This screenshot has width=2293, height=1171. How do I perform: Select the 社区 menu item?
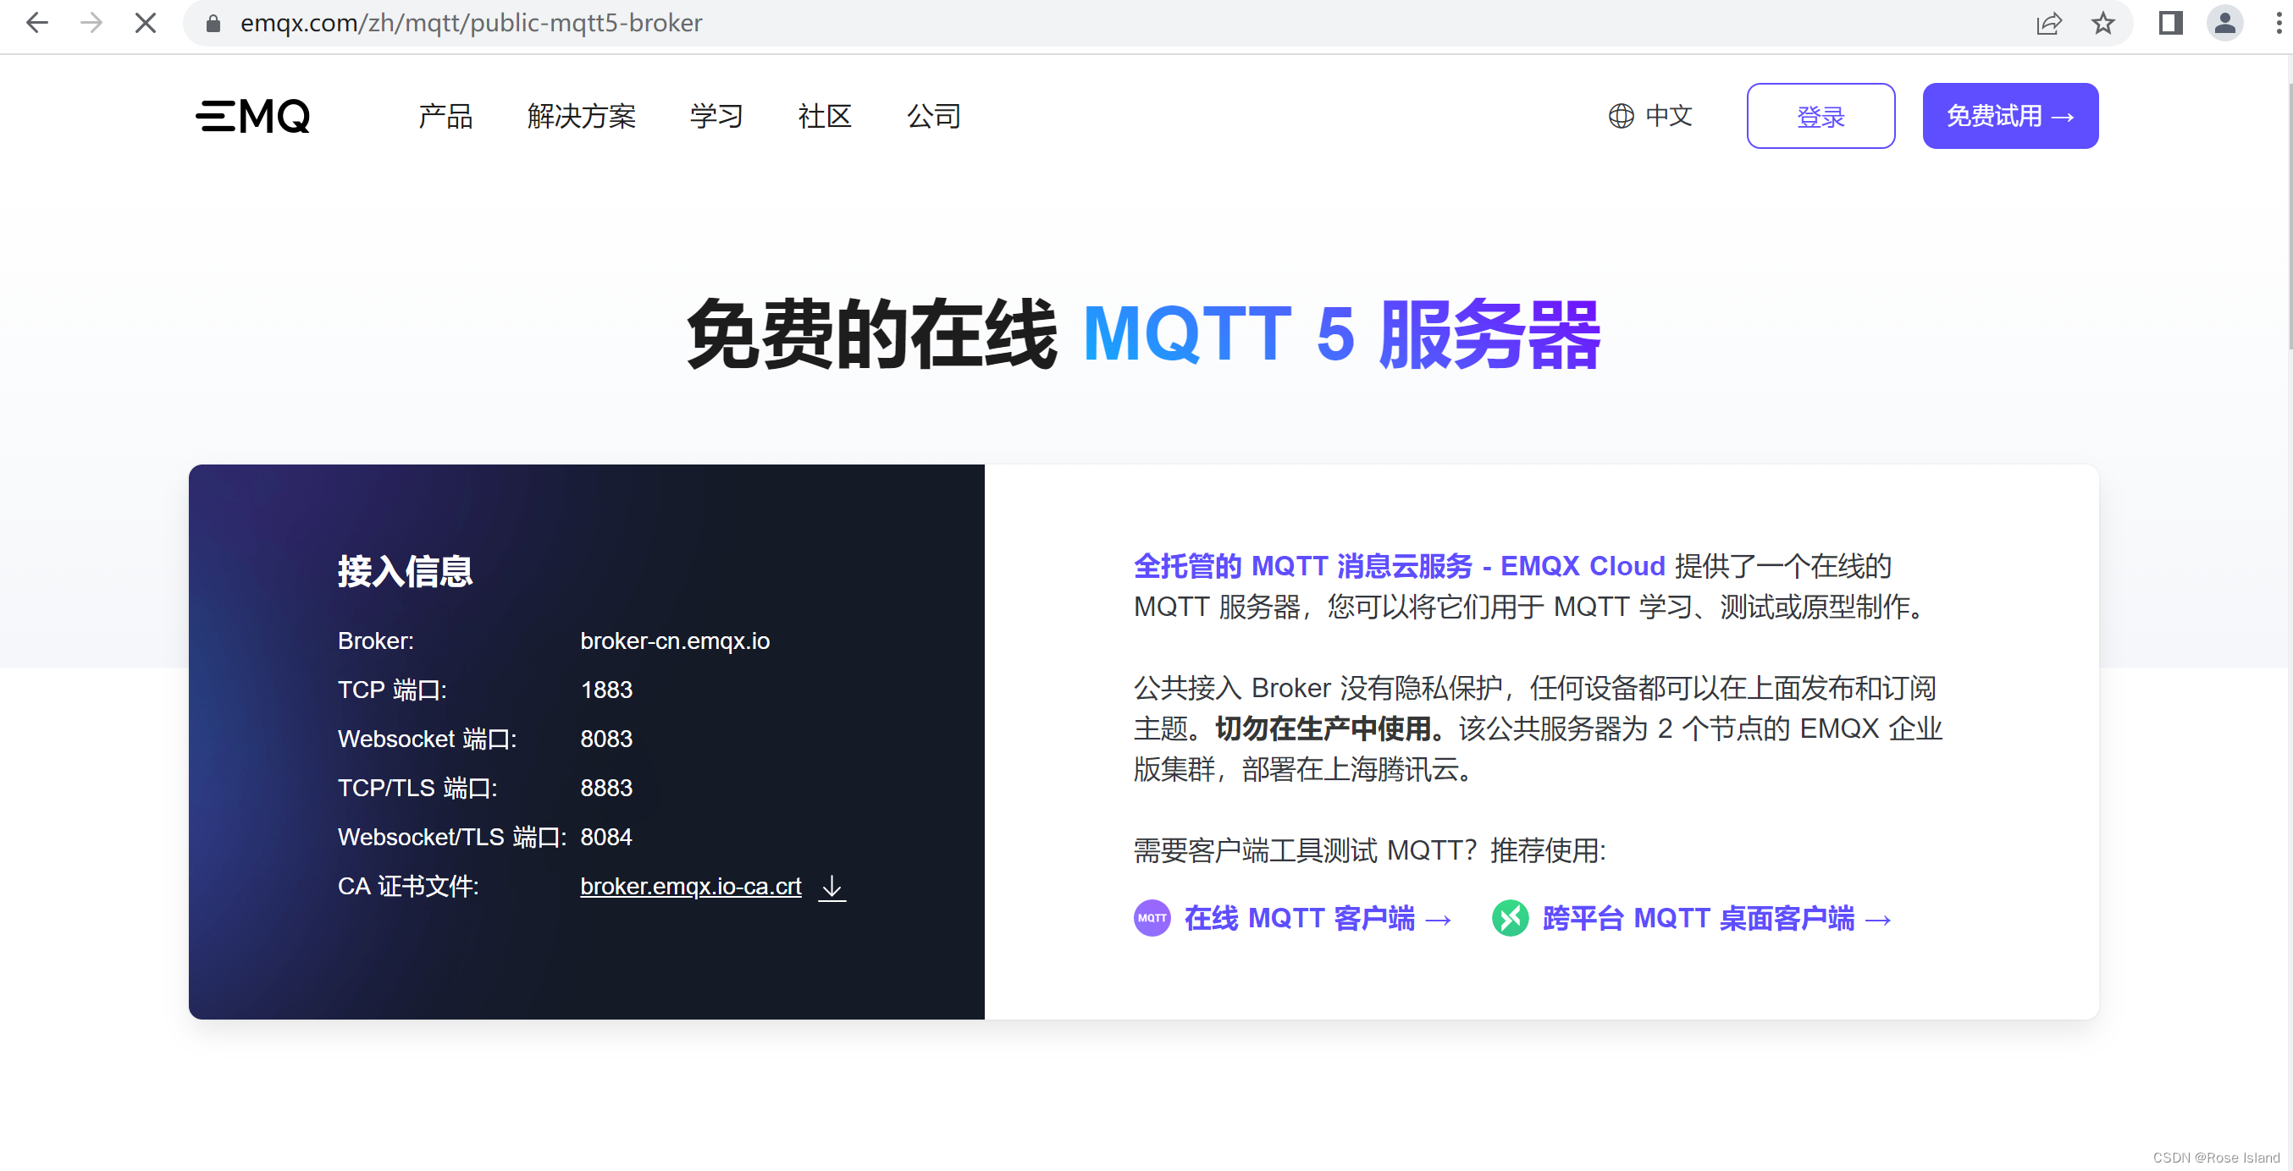pos(824,116)
